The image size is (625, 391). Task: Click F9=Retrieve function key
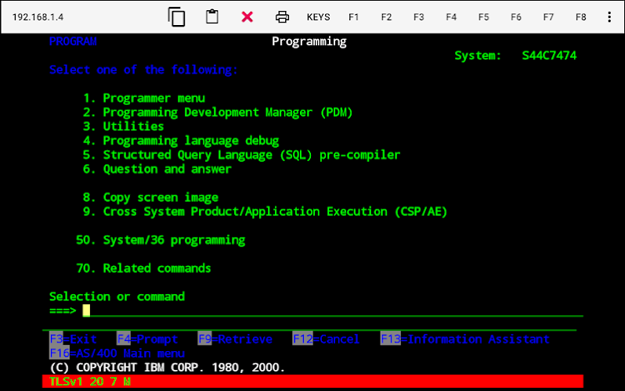235,339
